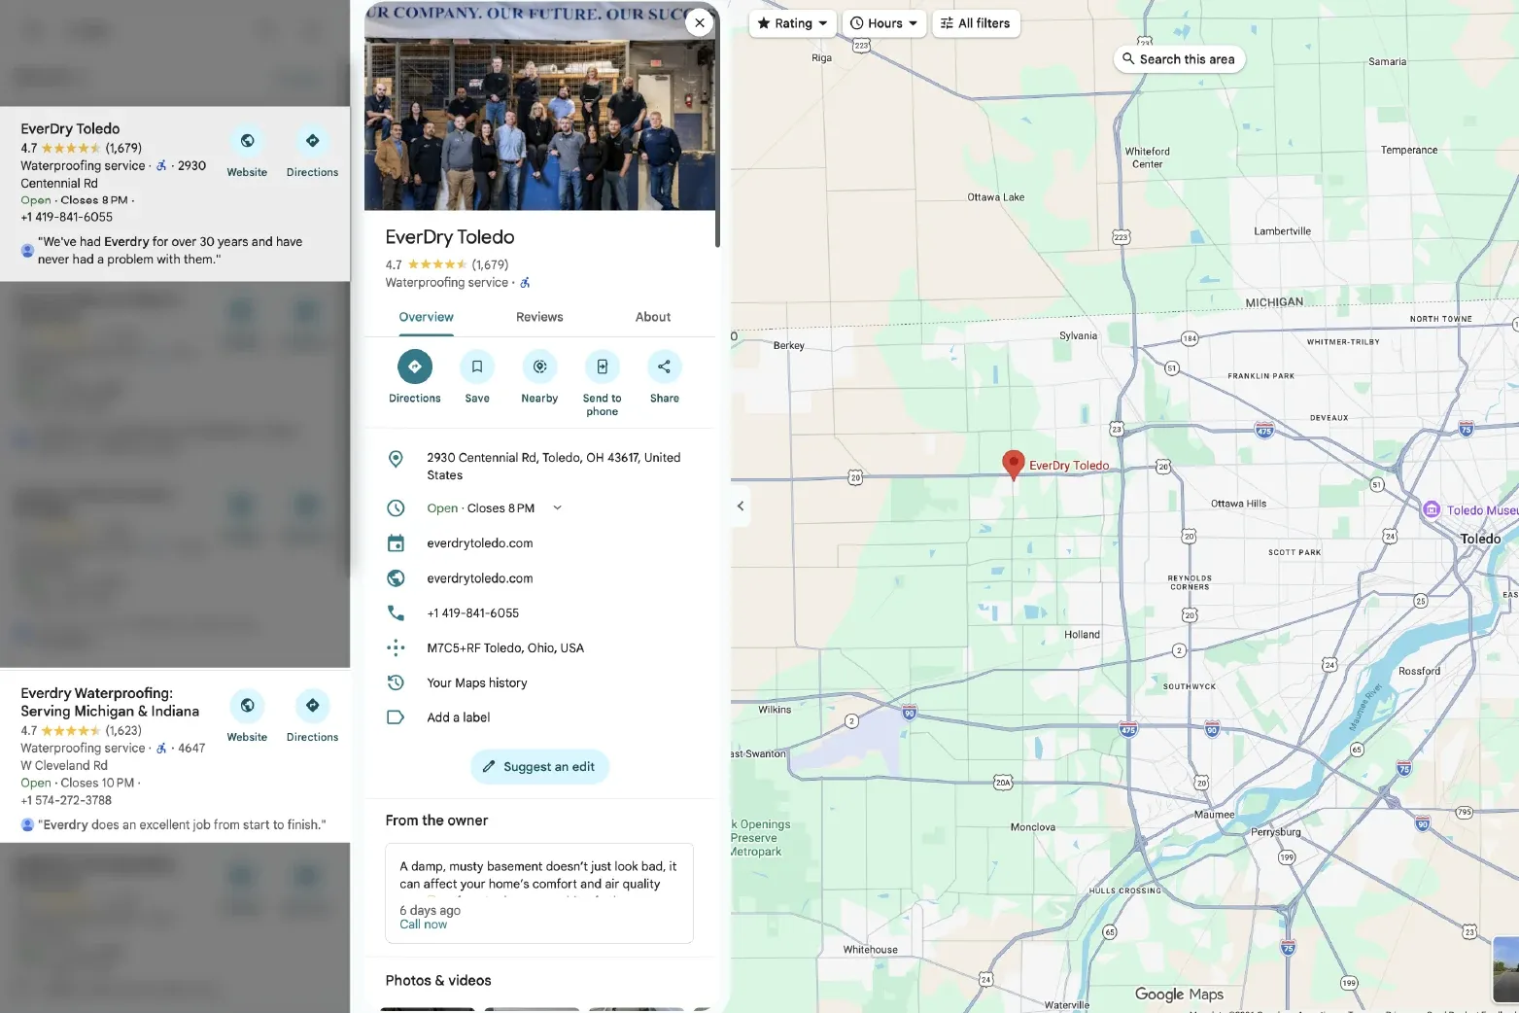Click the globe website icon in details
The width and height of the screenshot is (1519, 1013).
[396, 578]
